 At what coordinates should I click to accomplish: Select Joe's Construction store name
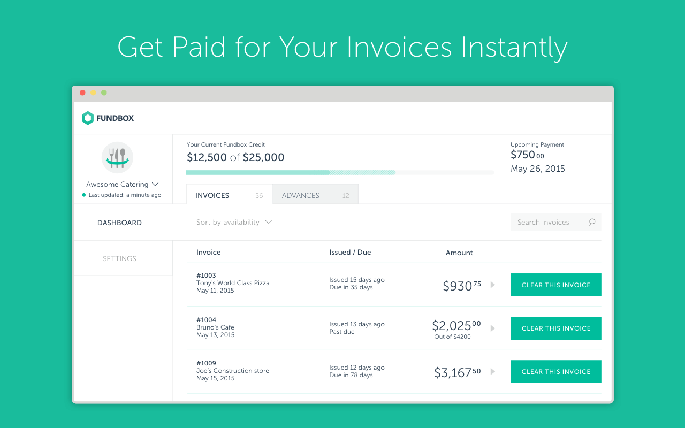(x=233, y=371)
